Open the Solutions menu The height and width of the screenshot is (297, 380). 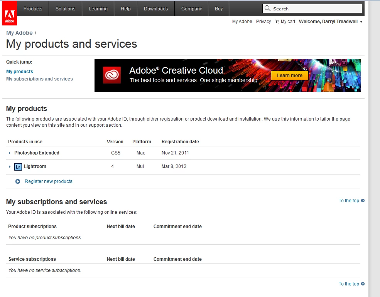coord(66,9)
